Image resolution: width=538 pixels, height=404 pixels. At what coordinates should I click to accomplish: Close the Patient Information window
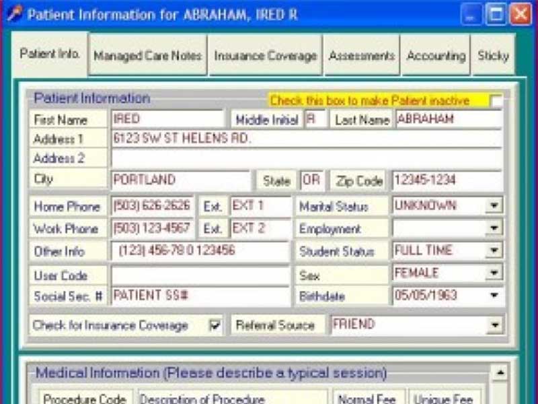click(x=521, y=14)
